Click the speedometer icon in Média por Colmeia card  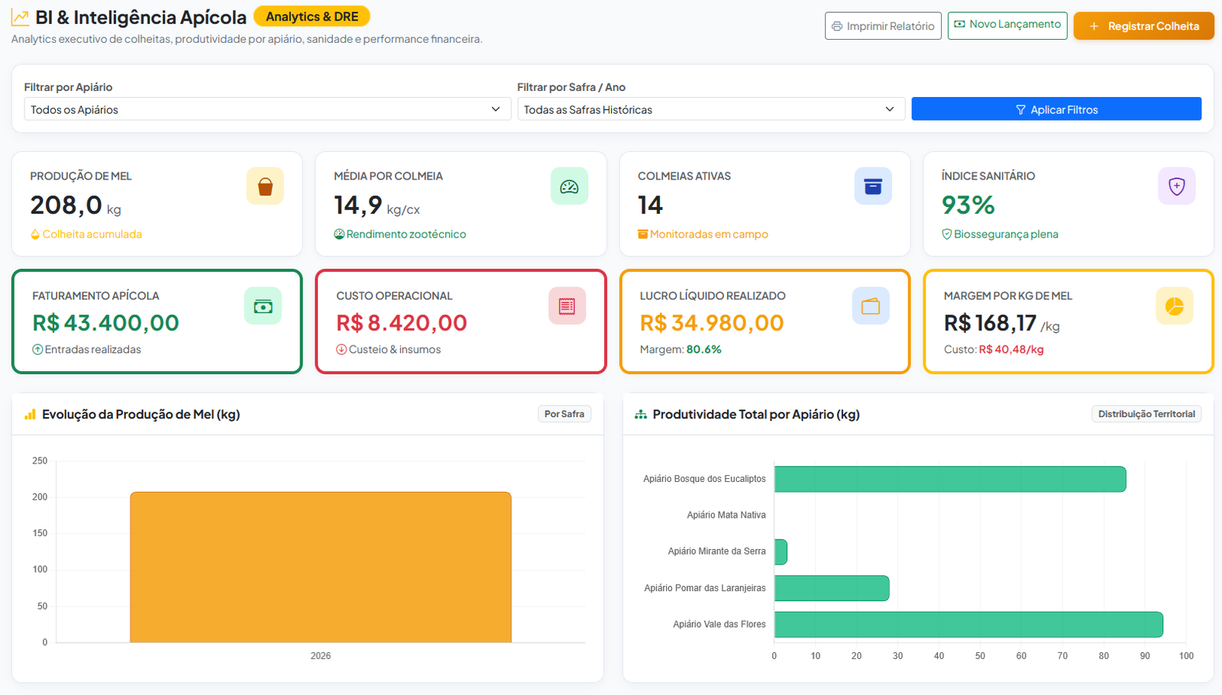click(569, 186)
